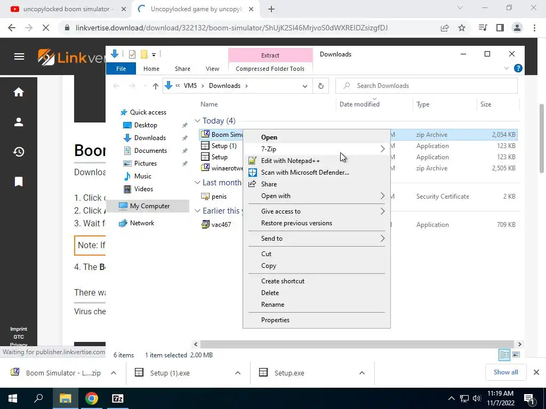This screenshot has width=546, height=409.
Task: Show hidden system tray icons
Action: [x=451, y=398]
